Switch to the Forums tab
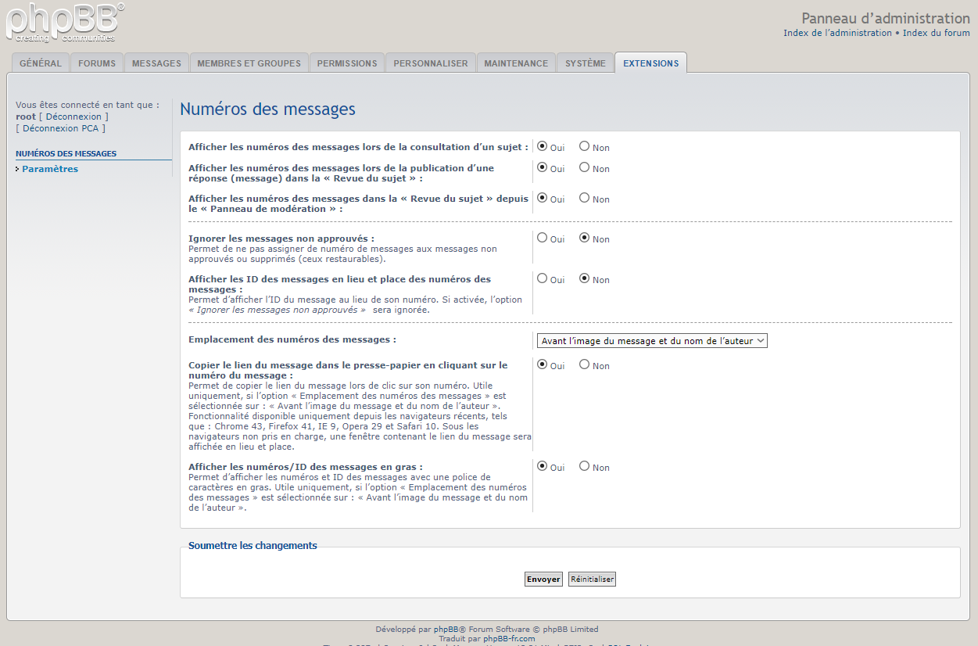The width and height of the screenshot is (978, 646). (x=97, y=63)
